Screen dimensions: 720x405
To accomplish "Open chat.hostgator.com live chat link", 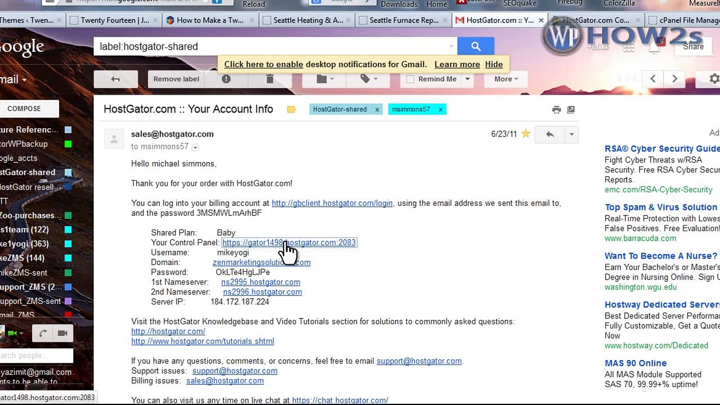I will 340,400.
